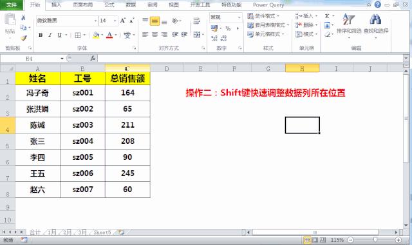Viewport: 412px width, 245px height.
Task: Click zoom in plus button
Action: coord(398,240)
